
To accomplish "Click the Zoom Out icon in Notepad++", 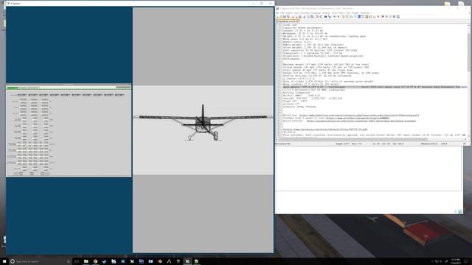I will coord(339,16).
